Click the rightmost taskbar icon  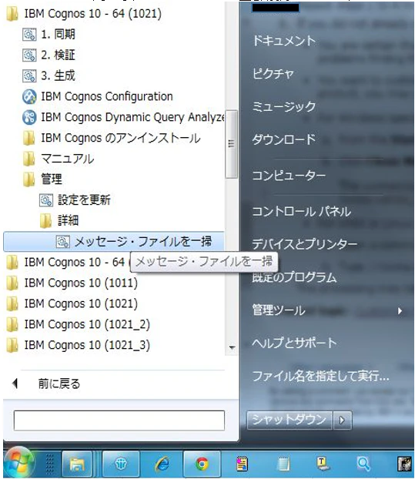tap(405, 464)
